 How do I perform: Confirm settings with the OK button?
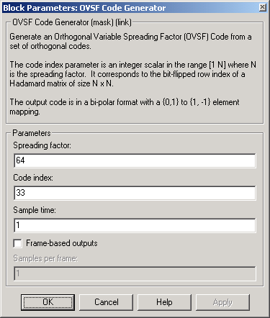click(48, 302)
